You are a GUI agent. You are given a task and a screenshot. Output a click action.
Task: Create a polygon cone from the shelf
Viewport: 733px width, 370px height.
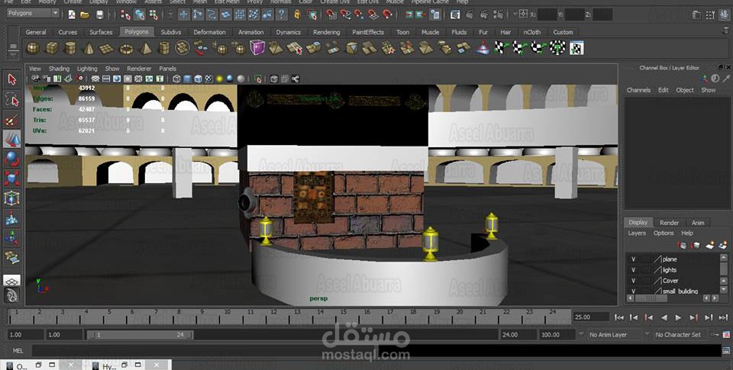[x=89, y=47]
